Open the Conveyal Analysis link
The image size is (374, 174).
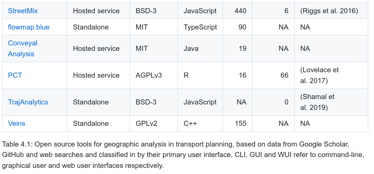point(23,49)
